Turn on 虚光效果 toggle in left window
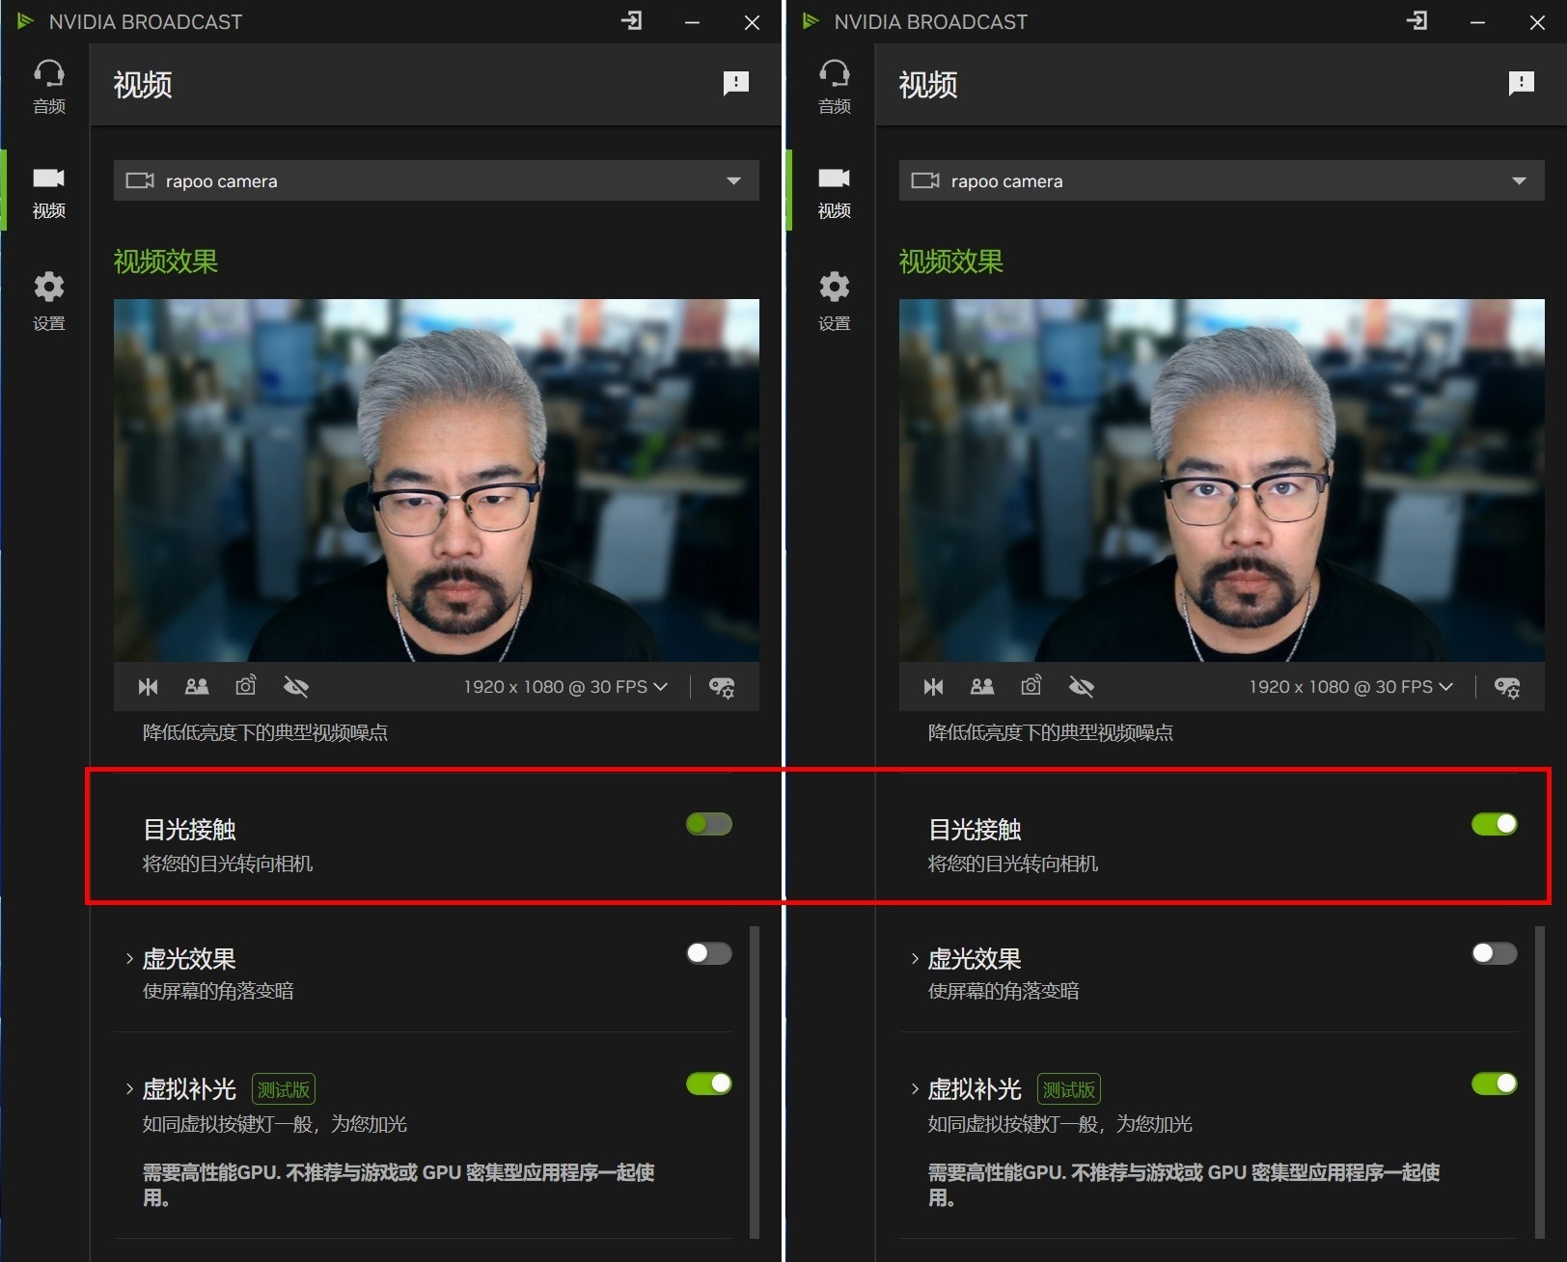Image resolution: width=1567 pixels, height=1262 pixels. [x=708, y=953]
